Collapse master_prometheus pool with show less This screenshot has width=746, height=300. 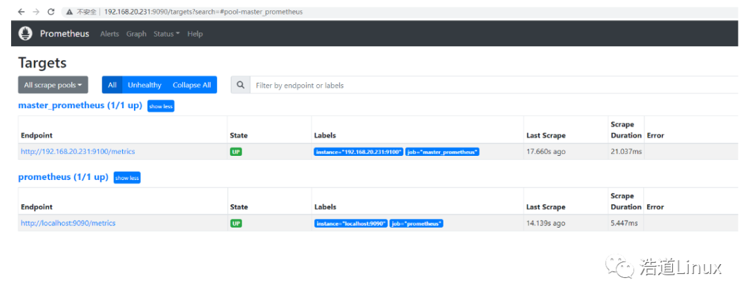(x=161, y=106)
